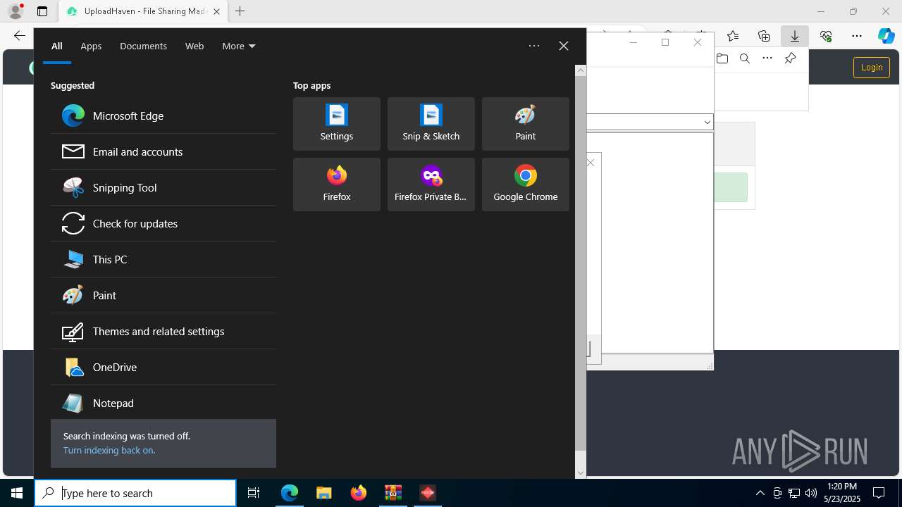Switch to Documents search tab
This screenshot has width=902, height=507.
[x=143, y=46]
